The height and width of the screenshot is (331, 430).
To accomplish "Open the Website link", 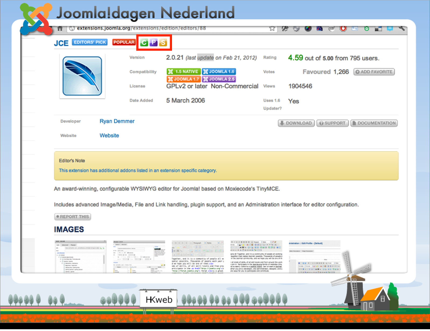I will (x=109, y=135).
